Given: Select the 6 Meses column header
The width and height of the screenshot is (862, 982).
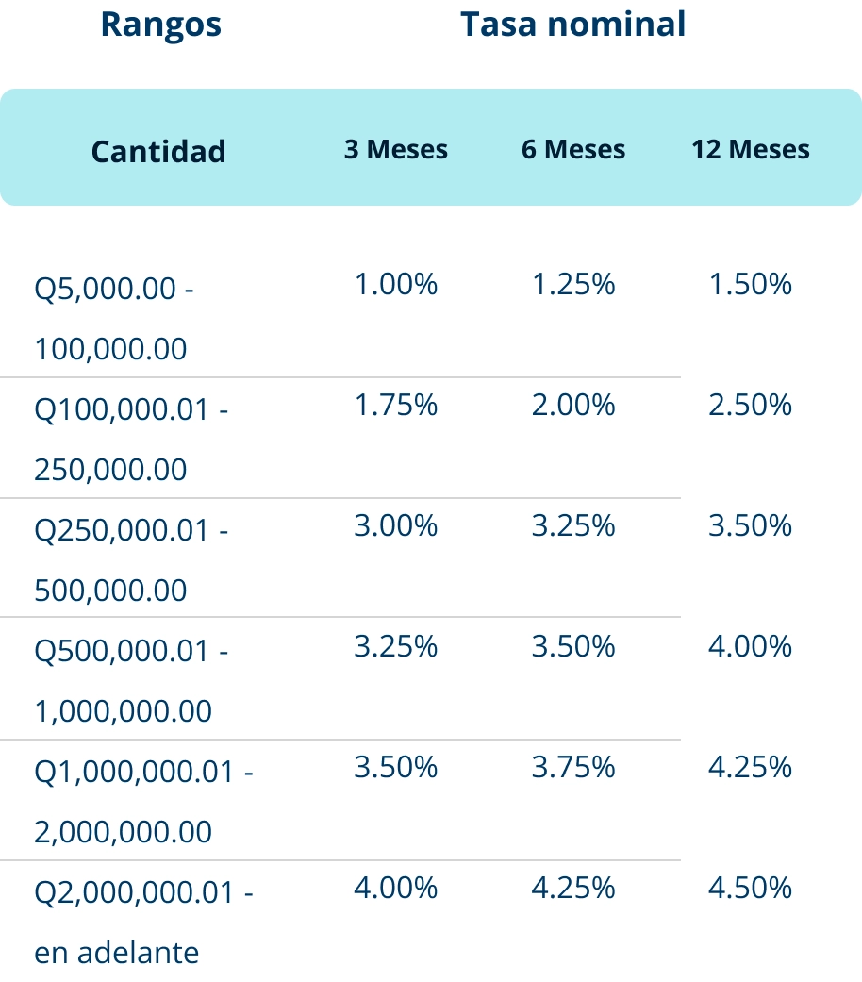Looking at the screenshot, I should (x=573, y=149).
